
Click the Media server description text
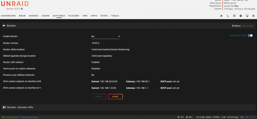230,3
